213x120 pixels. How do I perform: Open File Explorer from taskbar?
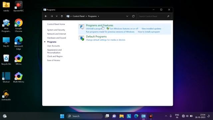point(121,116)
